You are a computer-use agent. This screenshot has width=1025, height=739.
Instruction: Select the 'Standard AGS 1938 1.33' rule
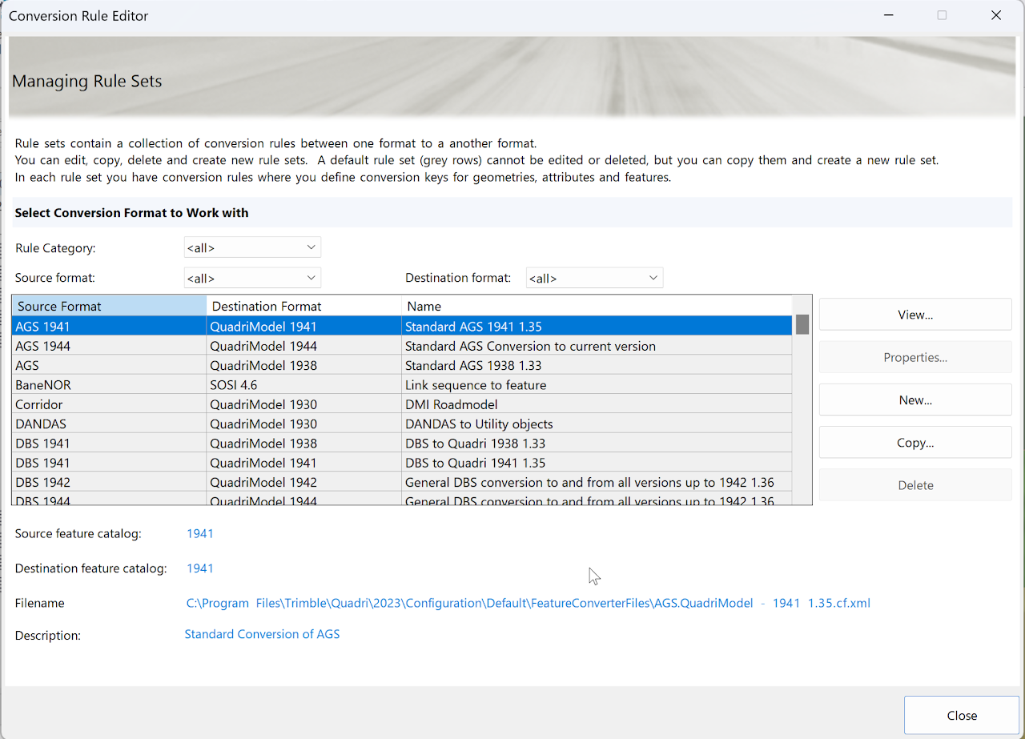click(x=402, y=365)
